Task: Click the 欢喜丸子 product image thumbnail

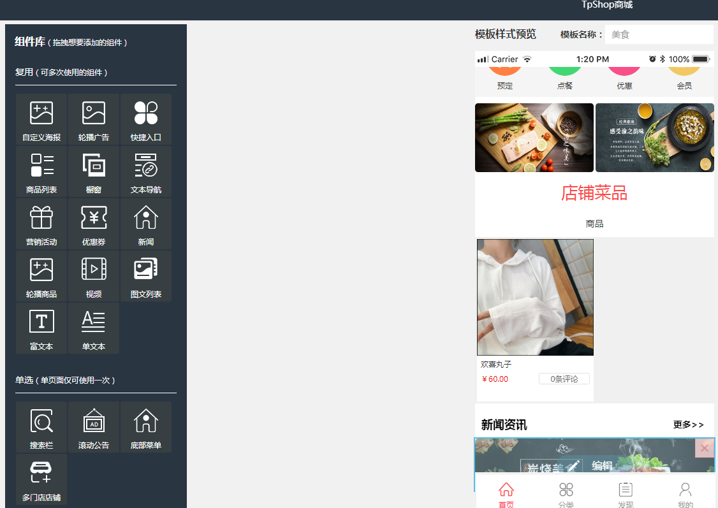Action: [x=535, y=297]
